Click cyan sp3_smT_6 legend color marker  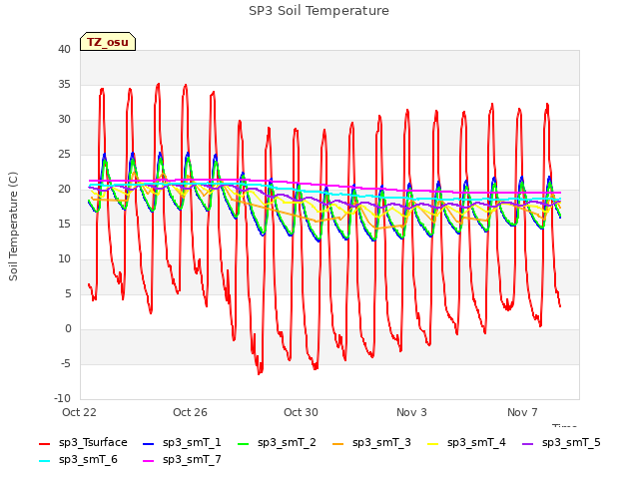point(44,461)
